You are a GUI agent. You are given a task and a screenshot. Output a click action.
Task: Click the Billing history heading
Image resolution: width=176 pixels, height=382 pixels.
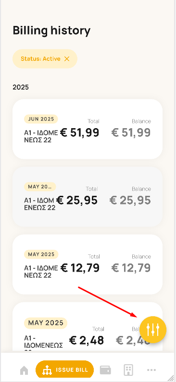pos(51,31)
